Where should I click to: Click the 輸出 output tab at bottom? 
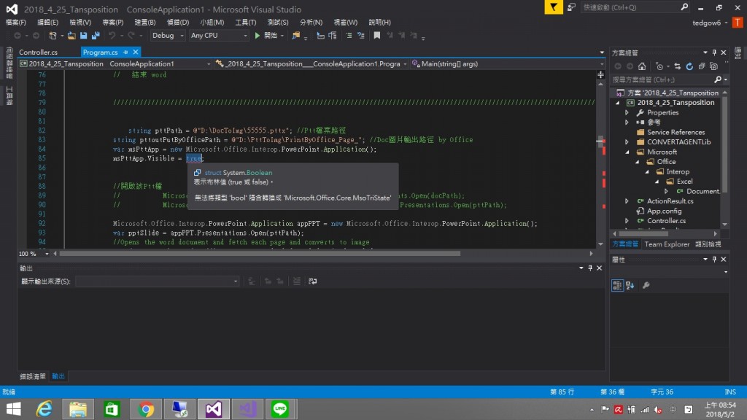pyautogui.click(x=58, y=376)
